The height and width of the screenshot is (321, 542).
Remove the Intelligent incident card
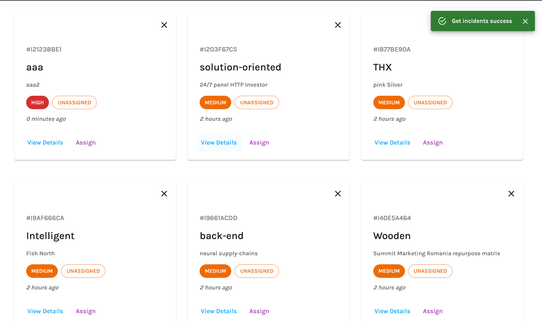[164, 194]
